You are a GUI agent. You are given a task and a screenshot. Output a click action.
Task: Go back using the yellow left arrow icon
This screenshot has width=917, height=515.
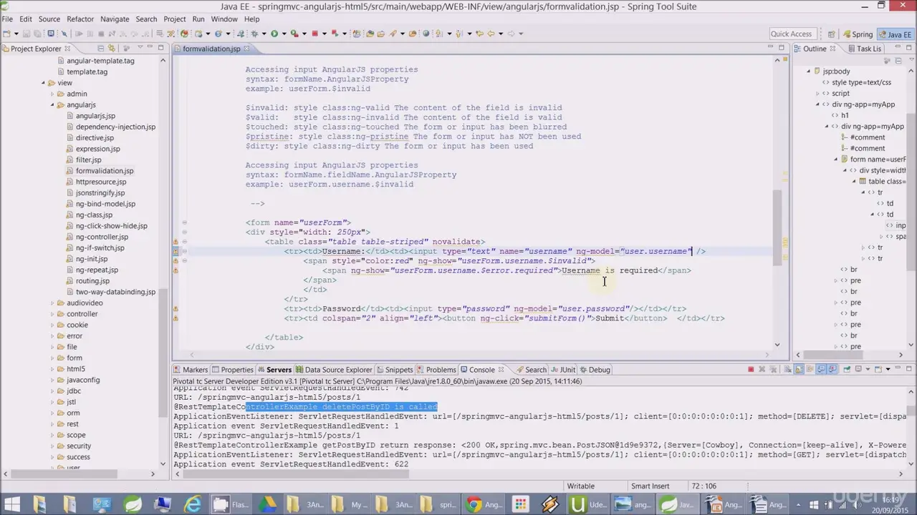[x=491, y=34]
